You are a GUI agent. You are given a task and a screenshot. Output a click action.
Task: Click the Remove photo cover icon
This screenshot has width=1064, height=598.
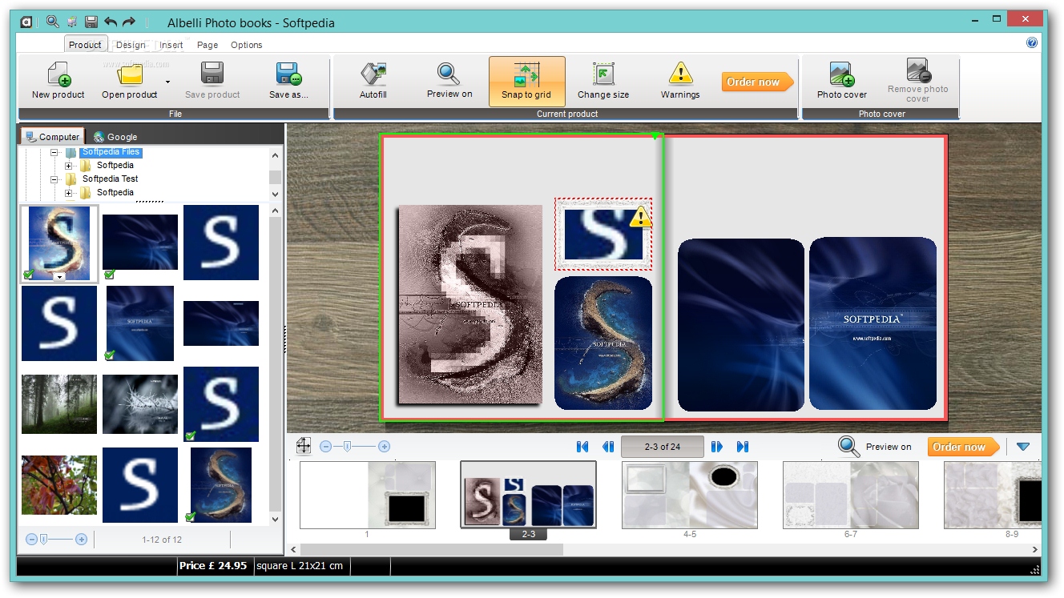[x=918, y=70]
